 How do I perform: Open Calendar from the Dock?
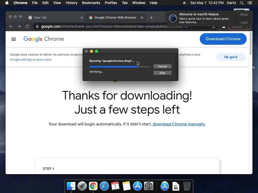pos(115,186)
